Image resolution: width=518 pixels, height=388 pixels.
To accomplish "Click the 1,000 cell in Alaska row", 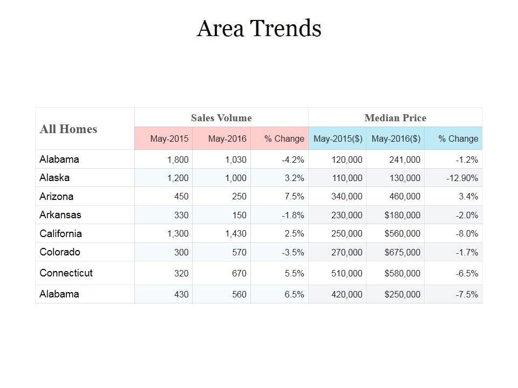I will (x=221, y=178).
